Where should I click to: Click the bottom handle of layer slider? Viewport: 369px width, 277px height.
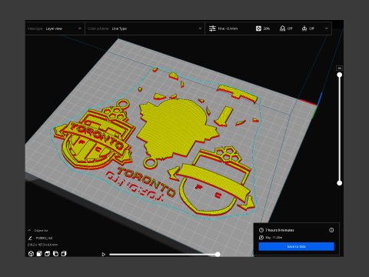tap(340, 183)
